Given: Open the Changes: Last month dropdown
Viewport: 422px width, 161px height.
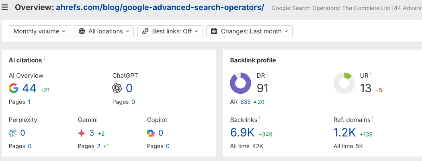Looking at the screenshot, I should pyautogui.click(x=249, y=31).
